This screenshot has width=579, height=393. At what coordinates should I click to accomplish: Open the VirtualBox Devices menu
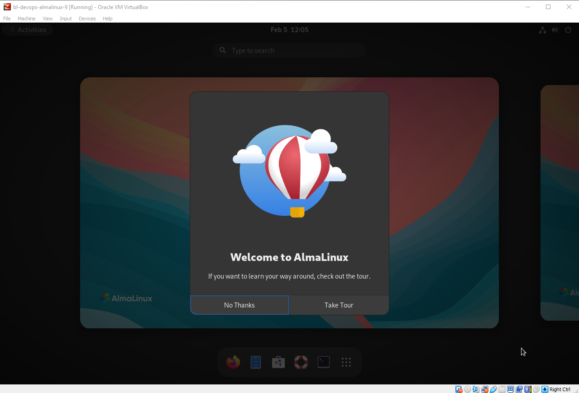tap(87, 19)
